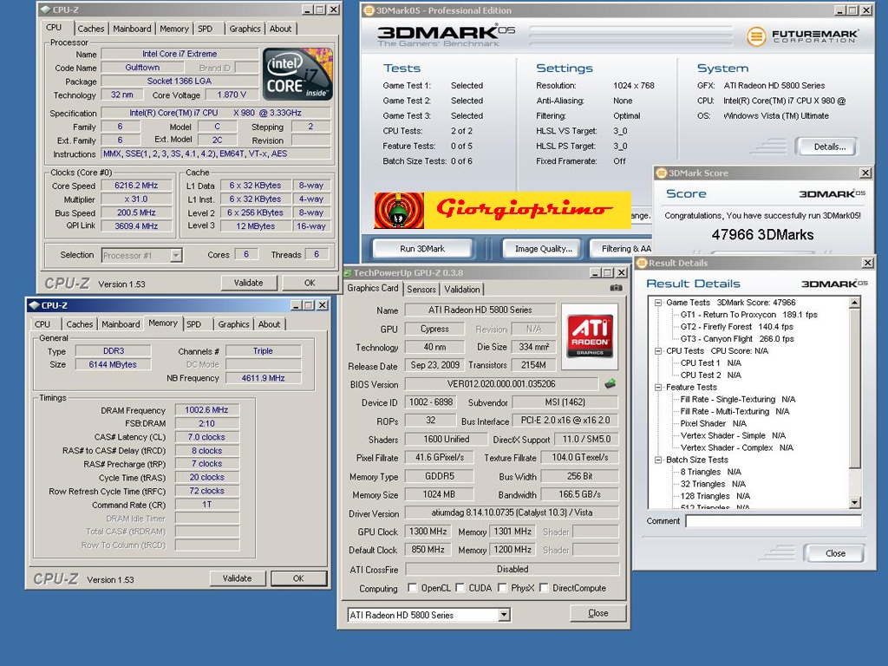The image size is (888, 666).
Task: Open Caches tab in bottom CPU-Z window
Action: click(x=79, y=324)
